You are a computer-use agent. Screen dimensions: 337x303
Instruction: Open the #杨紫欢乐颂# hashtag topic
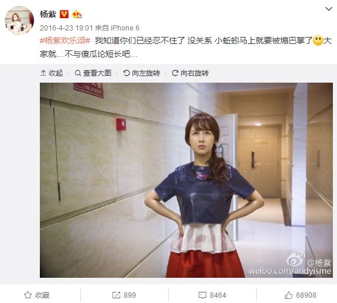pyautogui.click(x=65, y=41)
